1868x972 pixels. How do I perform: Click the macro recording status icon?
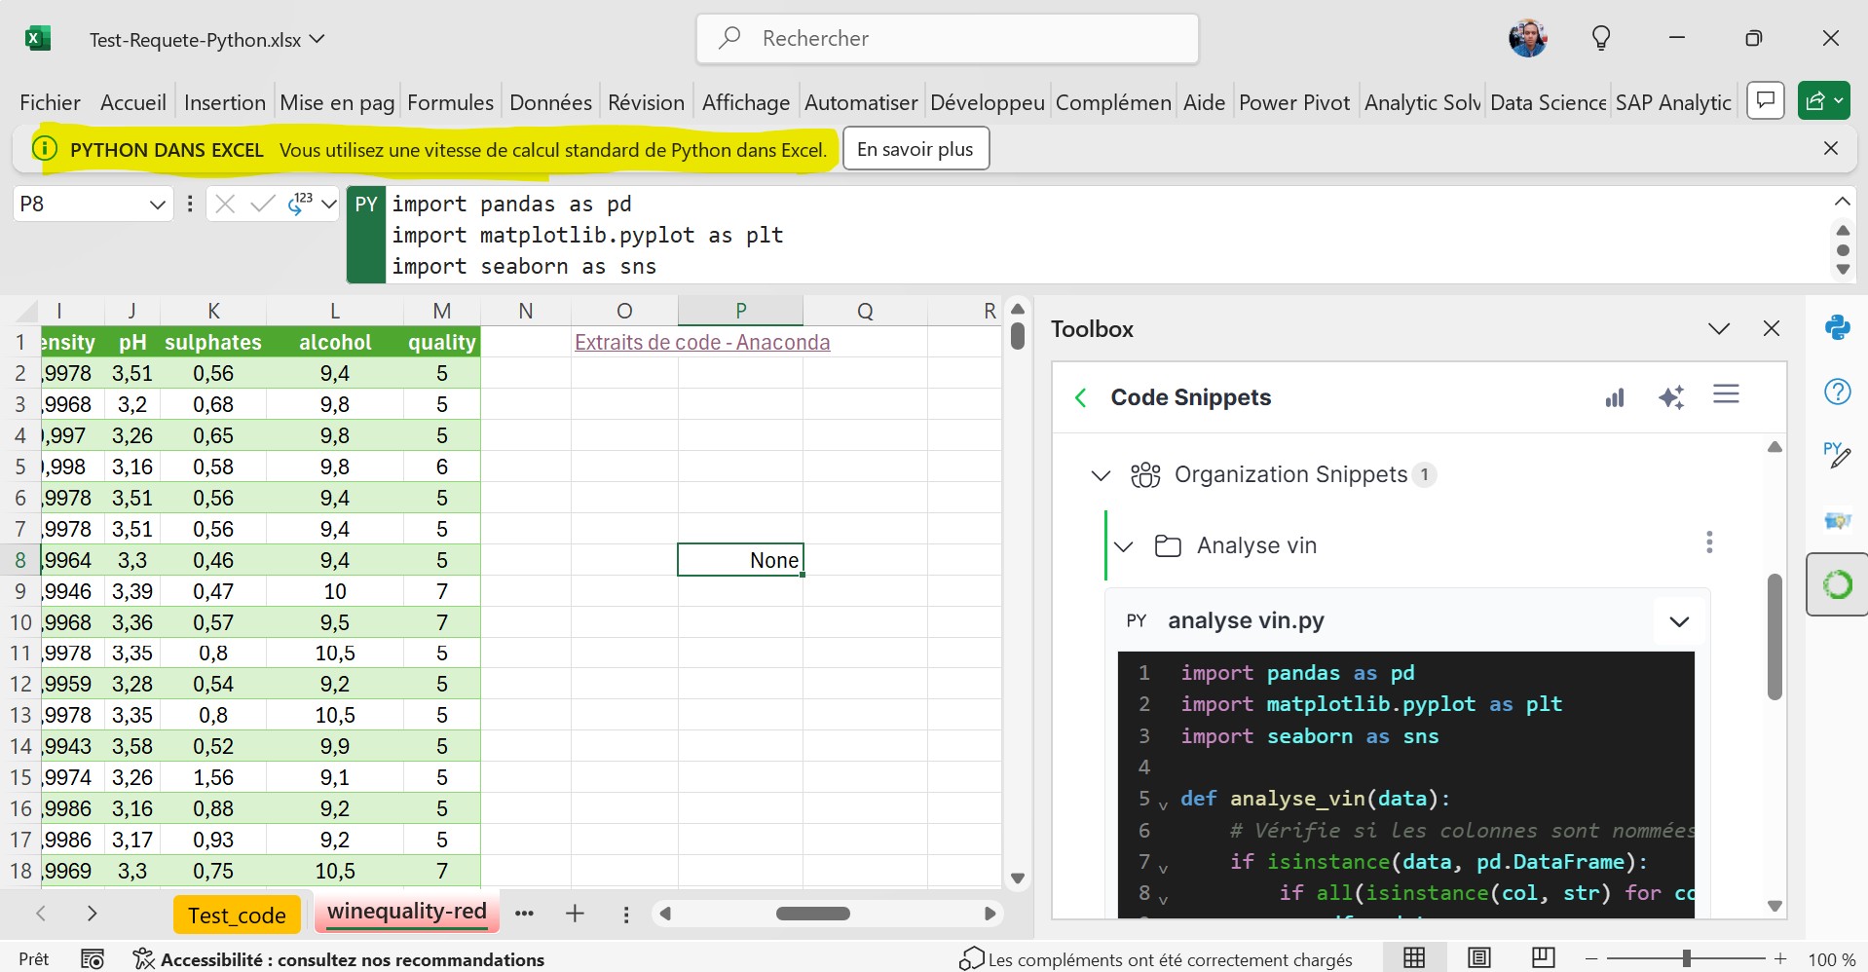click(x=93, y=959)
